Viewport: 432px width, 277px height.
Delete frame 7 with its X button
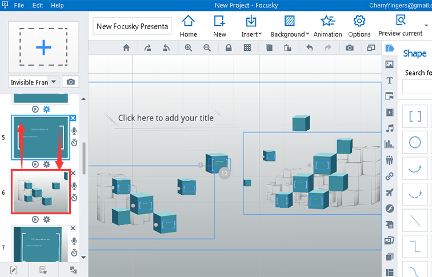[x=73, y=228]
